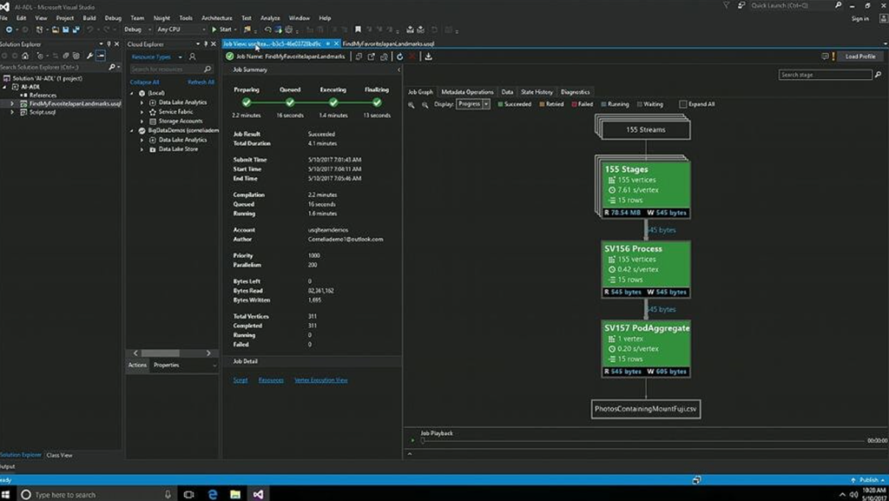
Task: Switch to the Metadata Operations tab
Action: click(467, 92)
